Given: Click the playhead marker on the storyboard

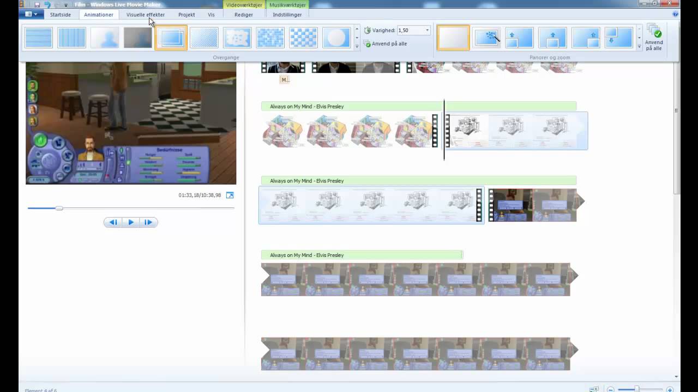Looking at the screenshot, I should tap(444, 130).
